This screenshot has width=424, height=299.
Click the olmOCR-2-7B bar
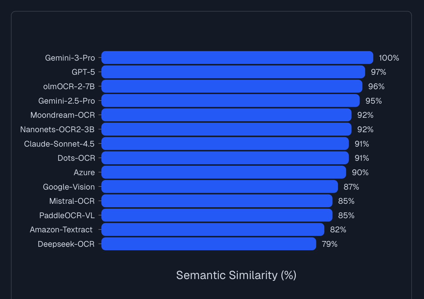(232, 86)
